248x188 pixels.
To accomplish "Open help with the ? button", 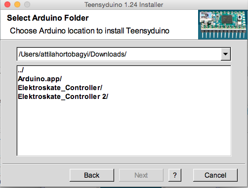I will 175,175.
